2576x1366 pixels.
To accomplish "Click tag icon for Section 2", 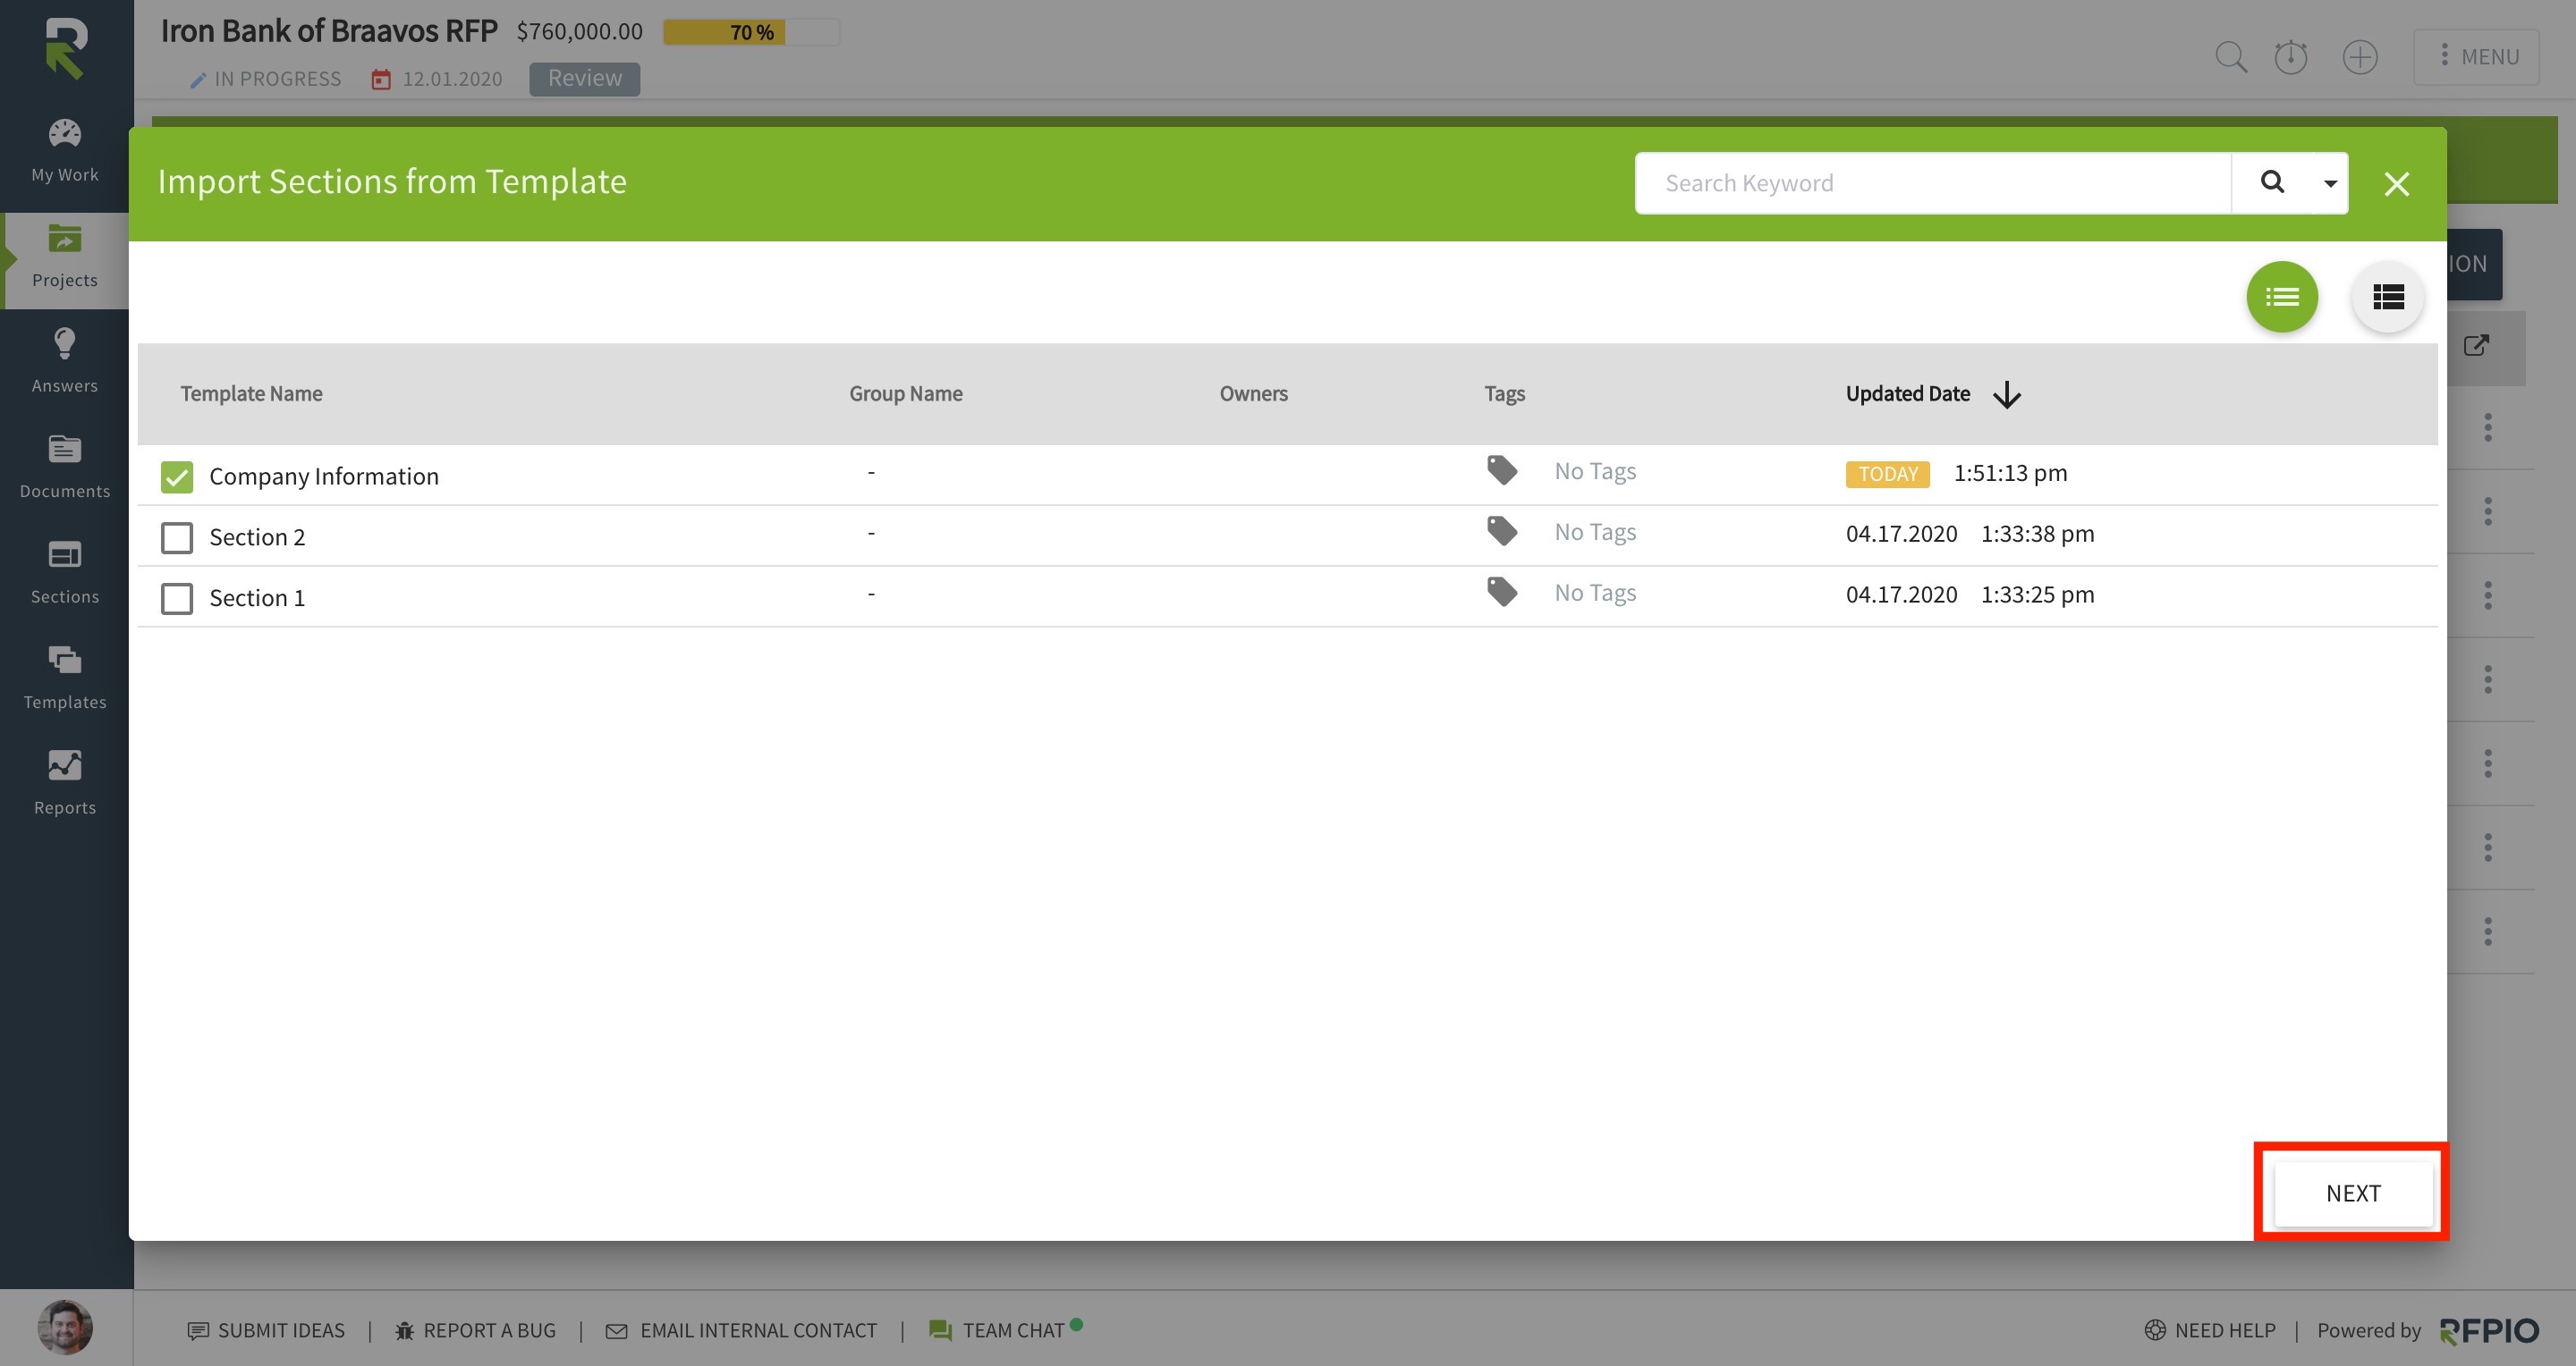I will 1502,531.
